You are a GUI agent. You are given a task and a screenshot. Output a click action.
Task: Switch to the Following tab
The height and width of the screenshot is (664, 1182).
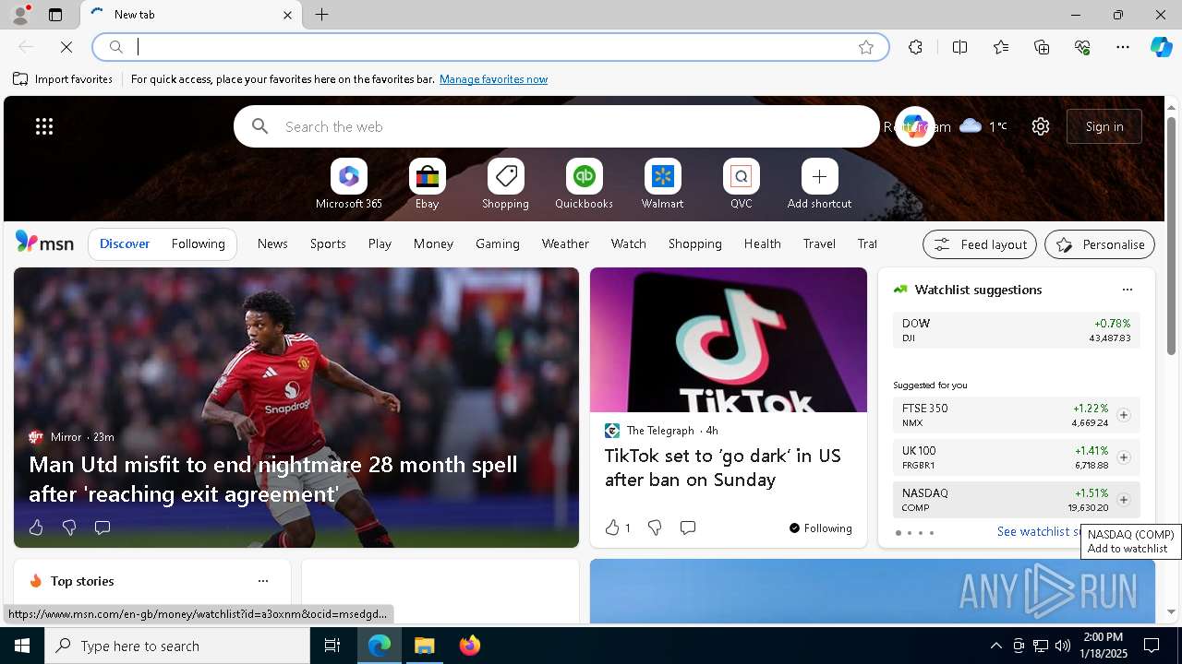[x=198, y=243]
